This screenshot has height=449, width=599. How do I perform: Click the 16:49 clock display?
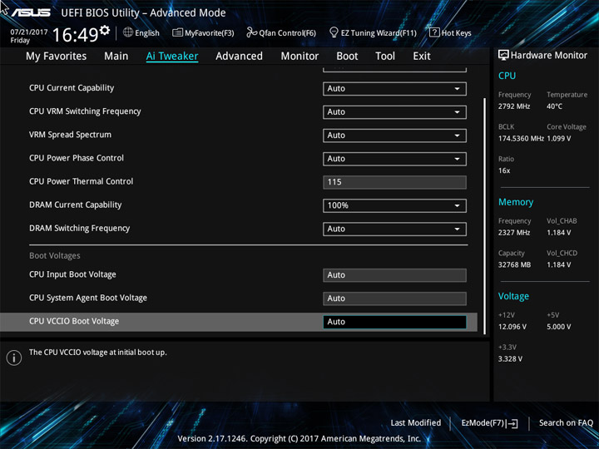[76, 35]
